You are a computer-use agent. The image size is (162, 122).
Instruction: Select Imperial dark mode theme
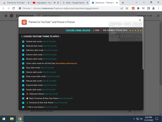[x=23, y=85]
